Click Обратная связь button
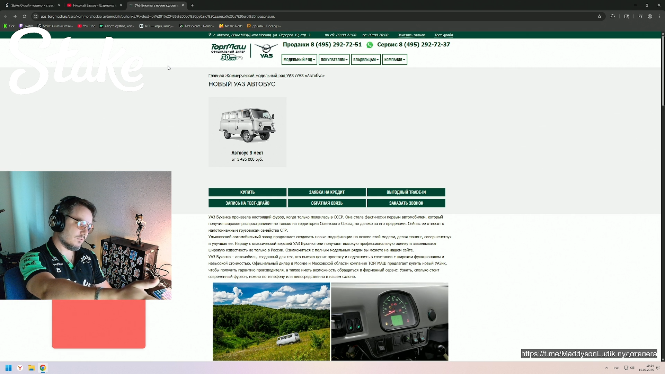Viewport: 665px width, 374px height. [x=327, y=203]
